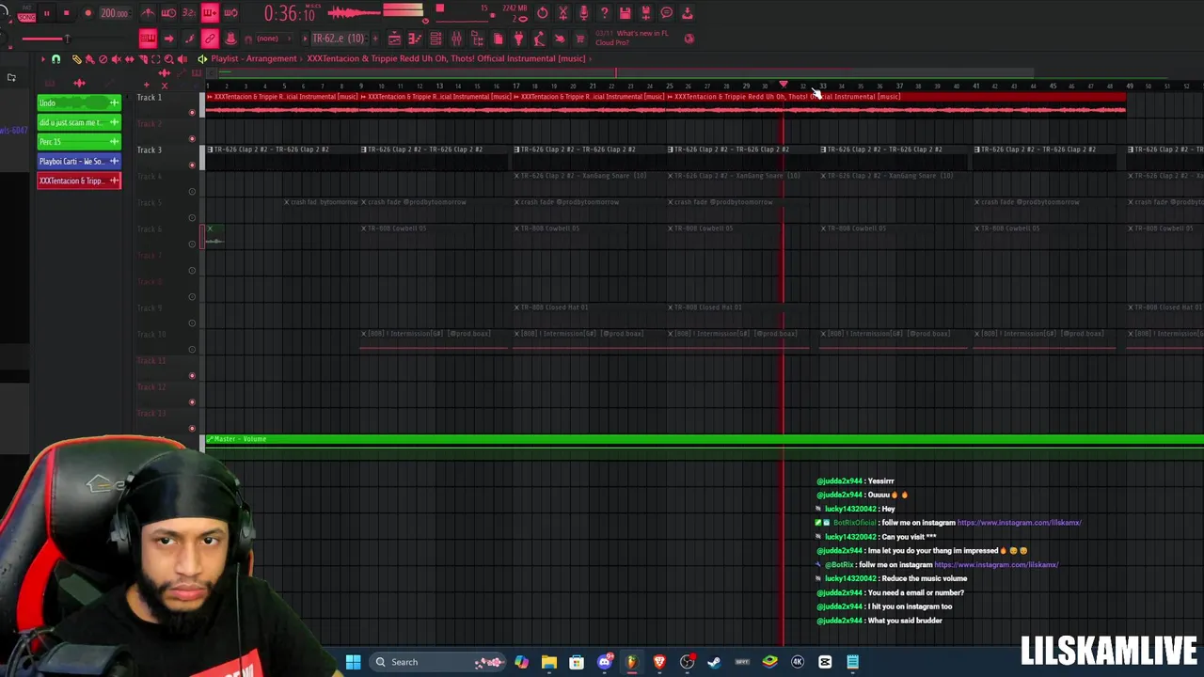
Task: Select 'did u just scam me t..' clip
Action: point(79,122)
